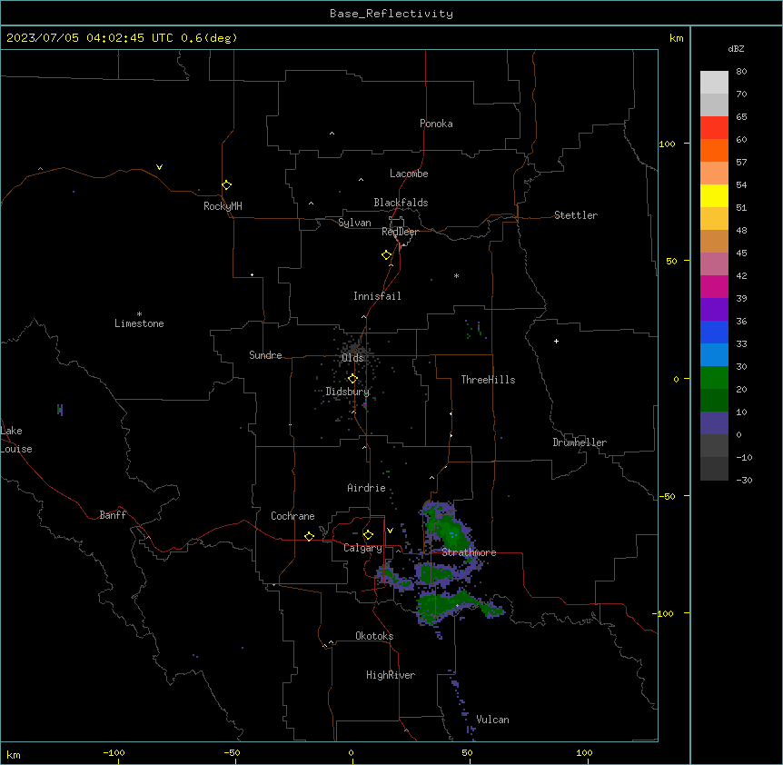This screenshot has width=783, height=765.
Task: Click the Olds label
Action: click(352, 358)
